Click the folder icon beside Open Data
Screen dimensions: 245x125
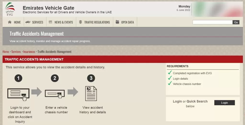pos(117,22)
